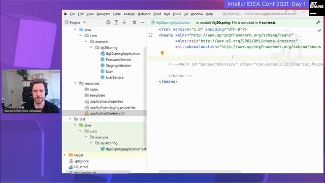This screenshot has height=183, width=325.
Task: Open the Build menu
Action: [157, 14]
